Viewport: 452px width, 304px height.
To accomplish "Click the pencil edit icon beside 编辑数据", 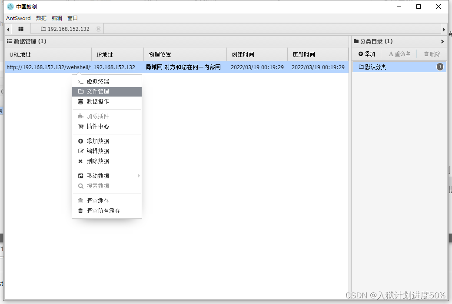I will (x=81, y=151).
